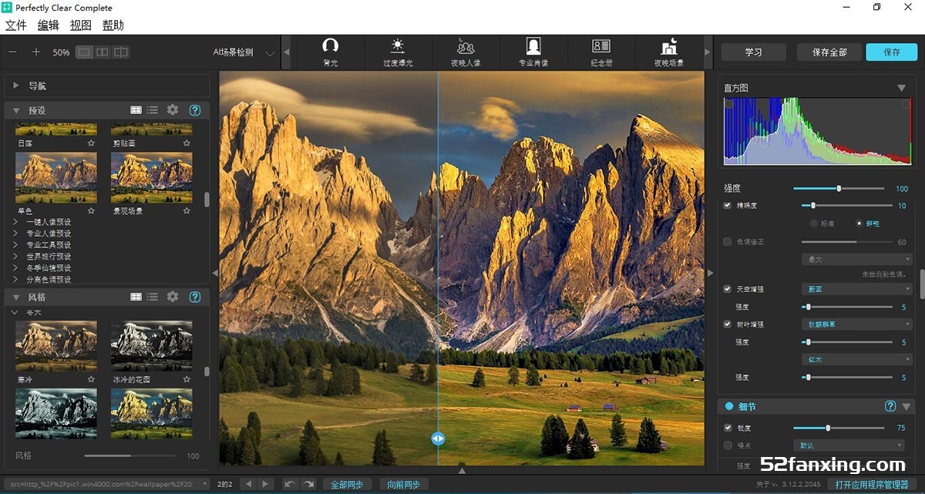Adjust the 风格 strength slider
The width and height of the screenshot is (925, 494).
[x=130, y=455]
